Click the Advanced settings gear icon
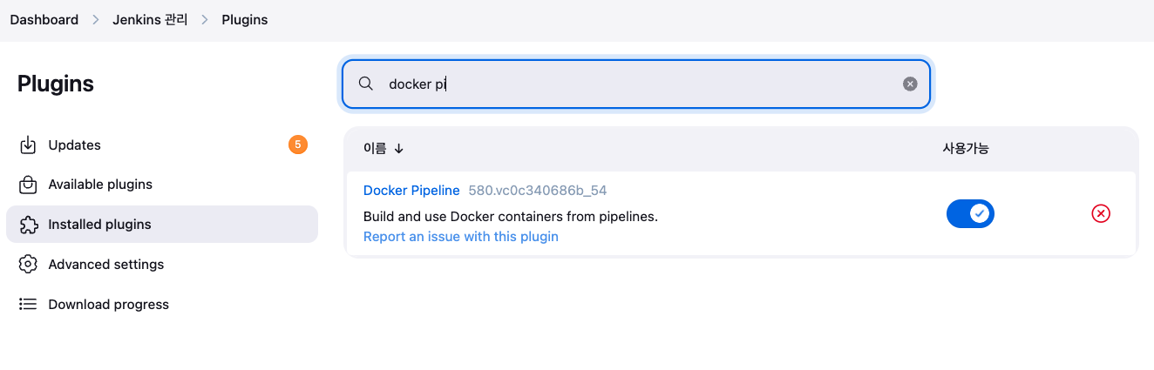1154x370 pixels. point(28,265)
